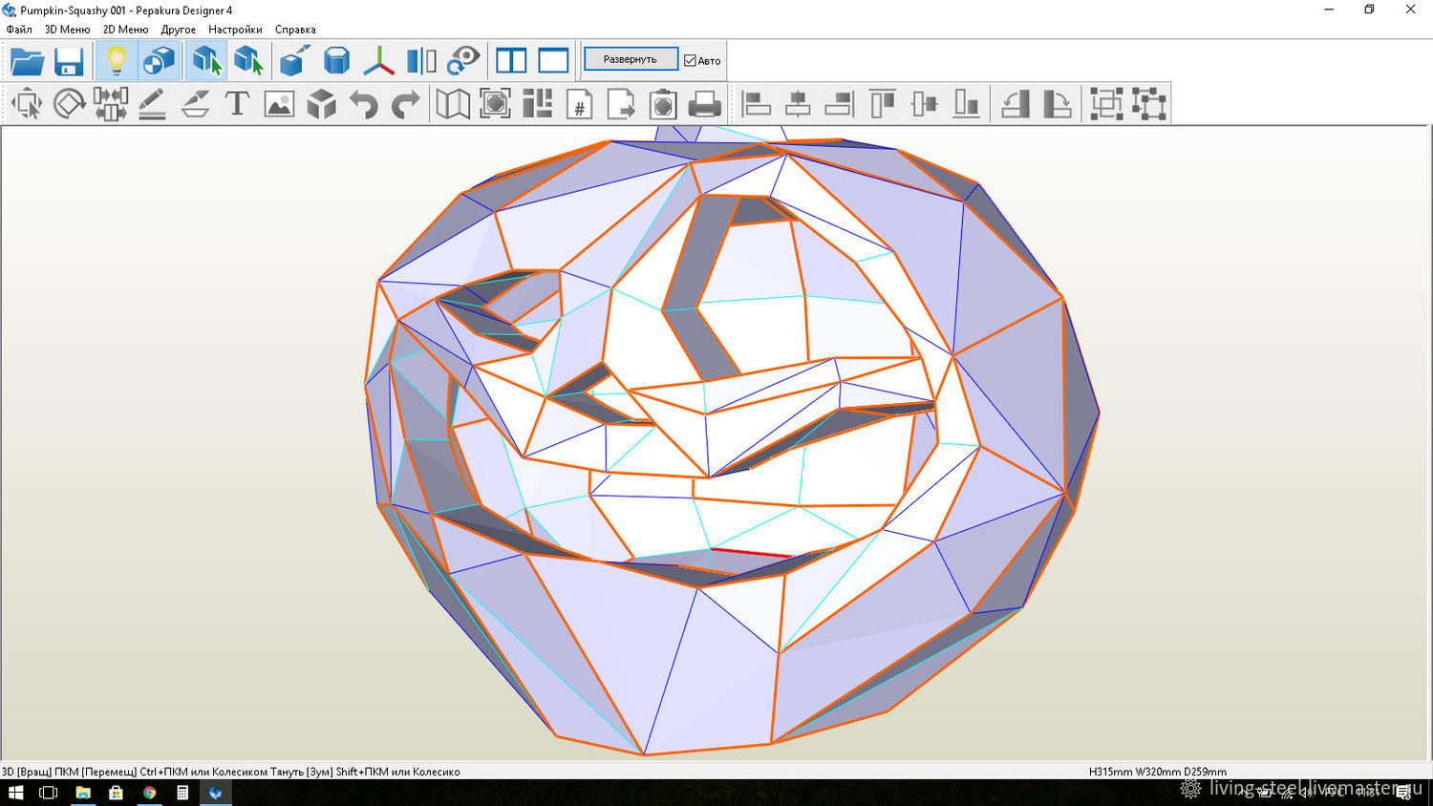
Task: Switch to split two-pane window layout
Action: (511, 61)
